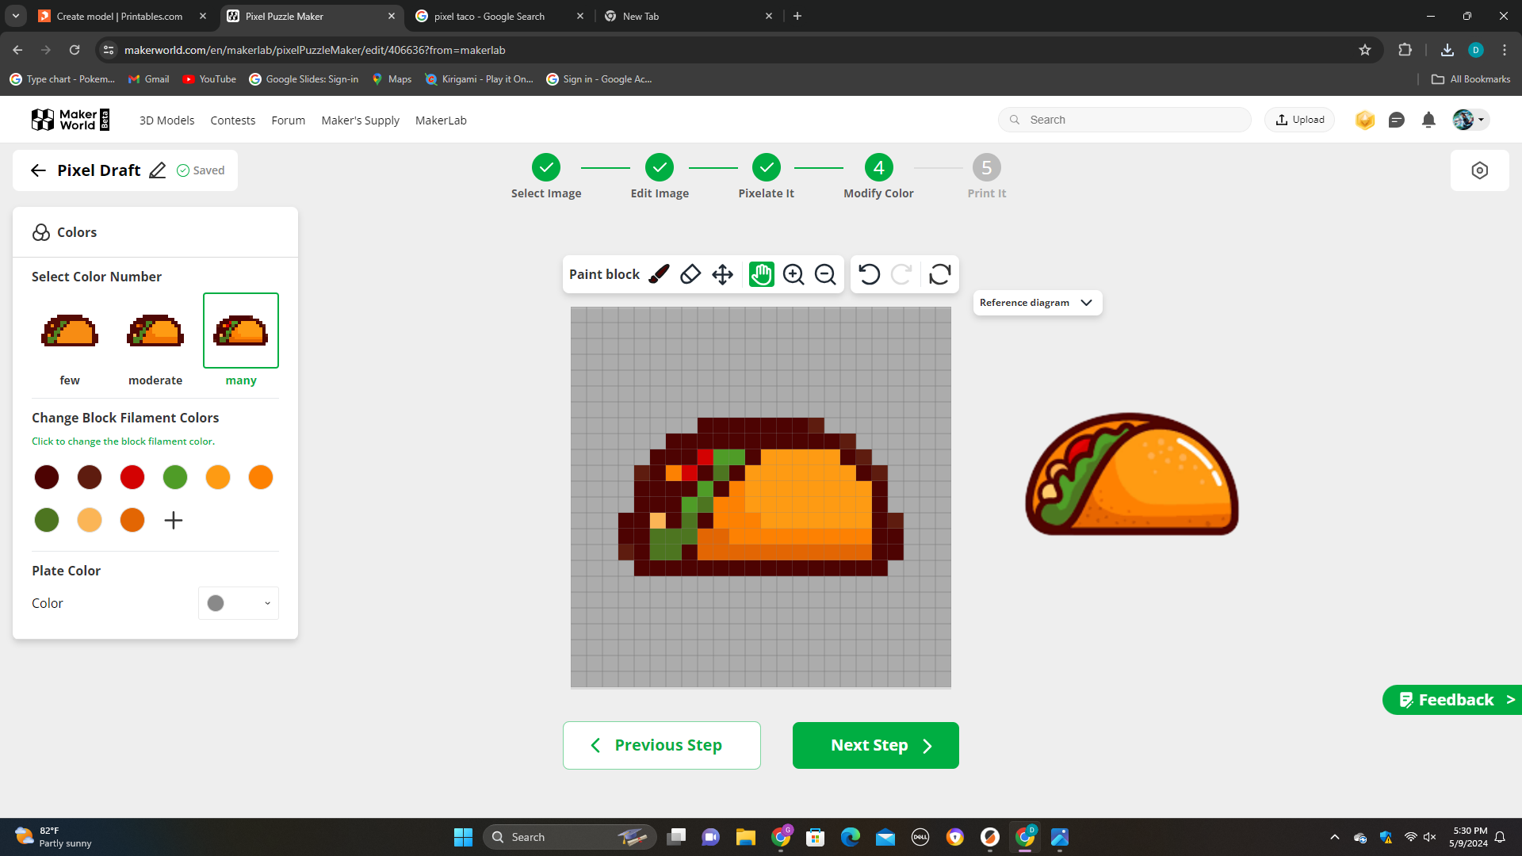Click the MakerWorld search field
1522x856 pixels.
1124,120
